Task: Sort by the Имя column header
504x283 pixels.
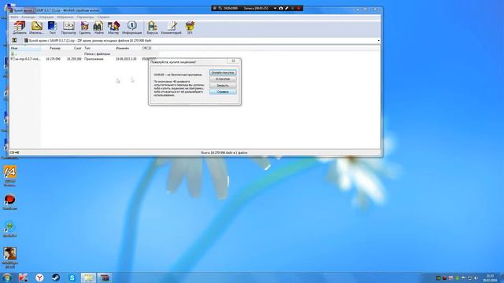Action: pos(25,48)
